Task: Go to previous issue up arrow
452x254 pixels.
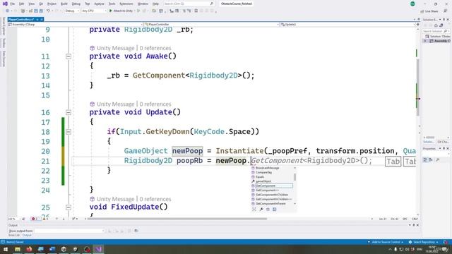Action: (x=56, y=219)
